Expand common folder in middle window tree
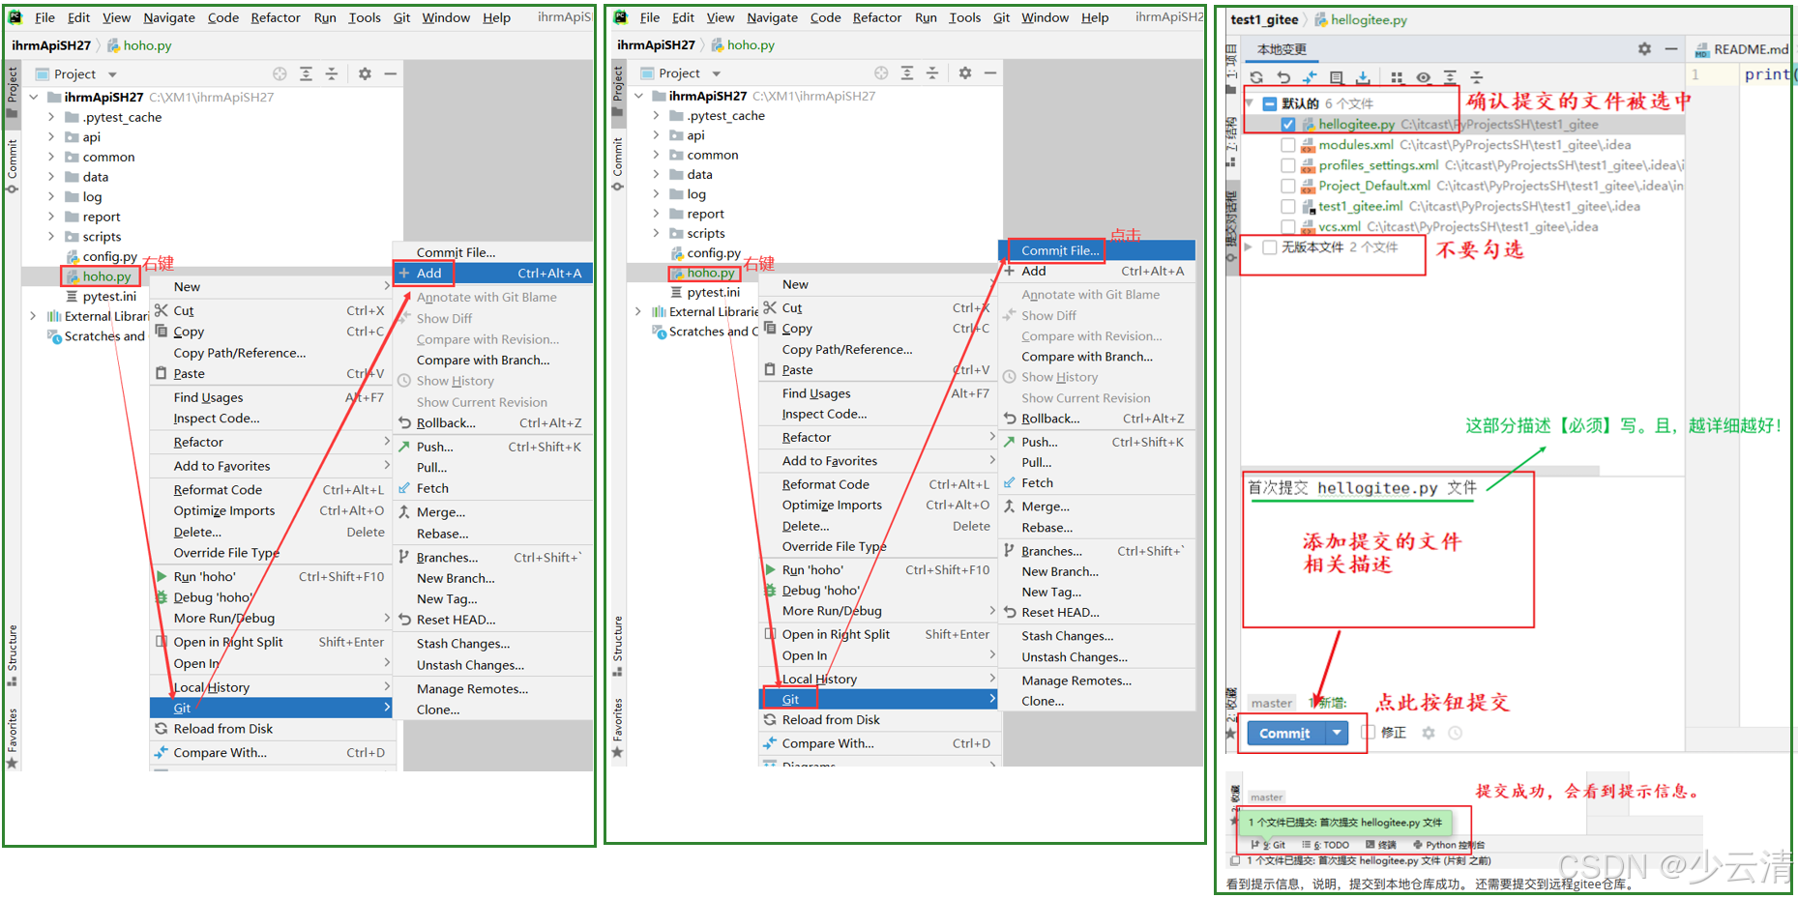 tap(656, 155)
